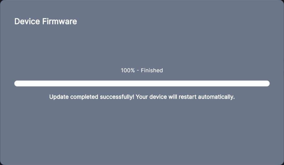284x165 pixels.
Task: Click the word Device in the title
Action: [x=27, y=21]
